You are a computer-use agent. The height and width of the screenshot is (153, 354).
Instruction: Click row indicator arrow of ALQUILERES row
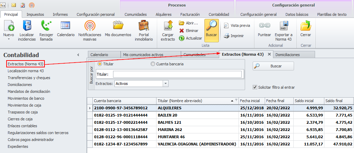pyautogui.click(x=90, y=108)
